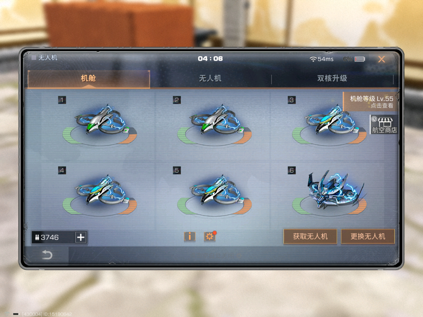Open the gear settings icon with red dot

pyautogui.click(x=210, y=236)
